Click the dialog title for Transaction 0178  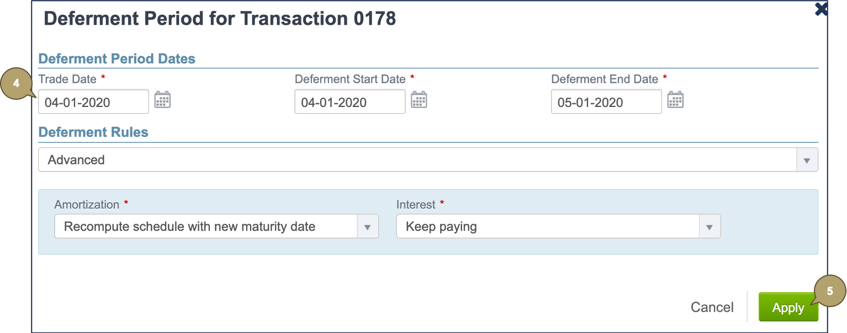pos(220,19)
